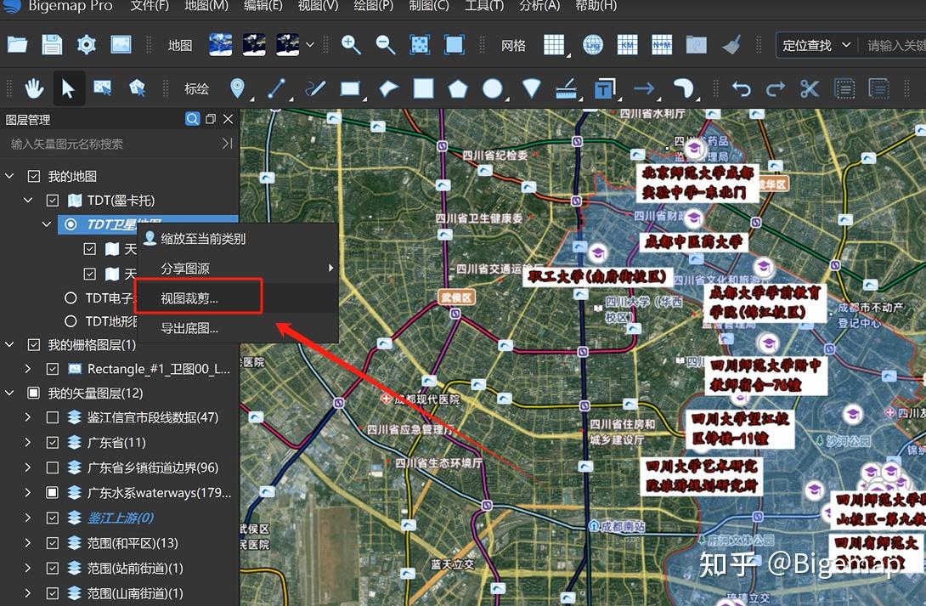The height and width of the screenshot is (606, 926).
Task: Open file with the folder icon
Action: pyautogui.click(x=17, y=45)
